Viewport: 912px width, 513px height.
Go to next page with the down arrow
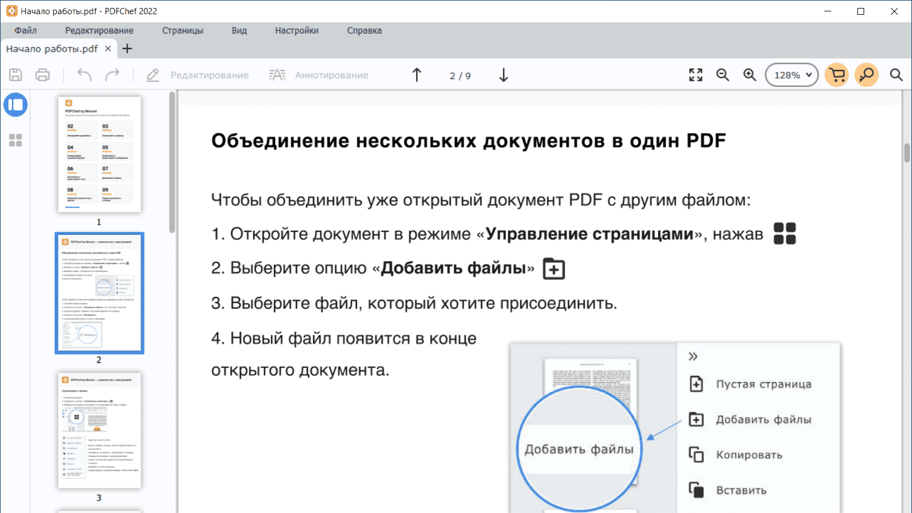coord(503,75)
